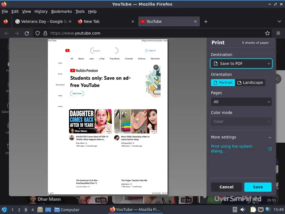Screen dimensions: 285x214
Task: Cancel the print dialog
Action: pos(227,187)
